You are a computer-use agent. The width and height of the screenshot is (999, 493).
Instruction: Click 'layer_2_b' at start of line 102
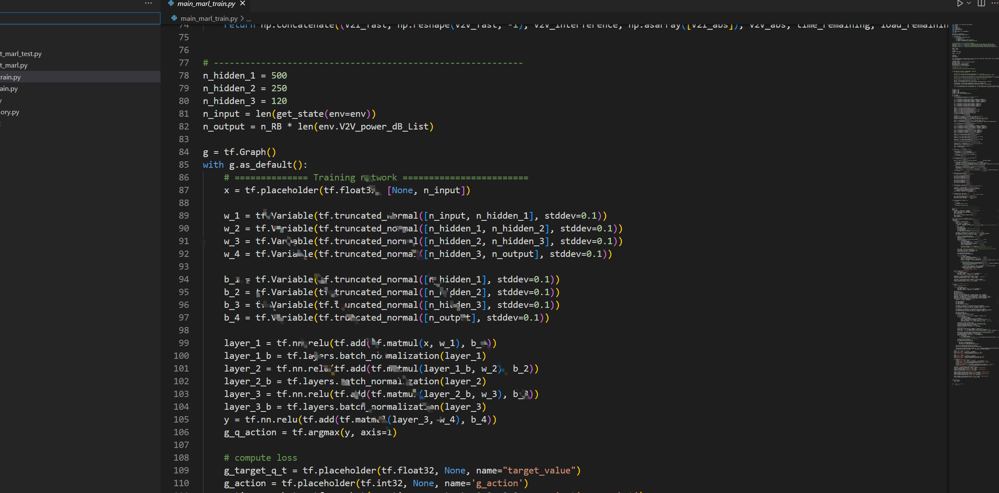point(248,381)
